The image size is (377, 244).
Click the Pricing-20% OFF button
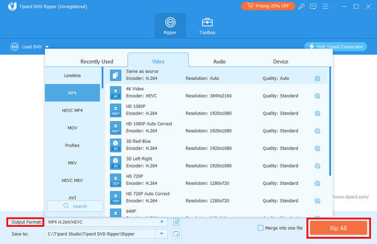268,6
